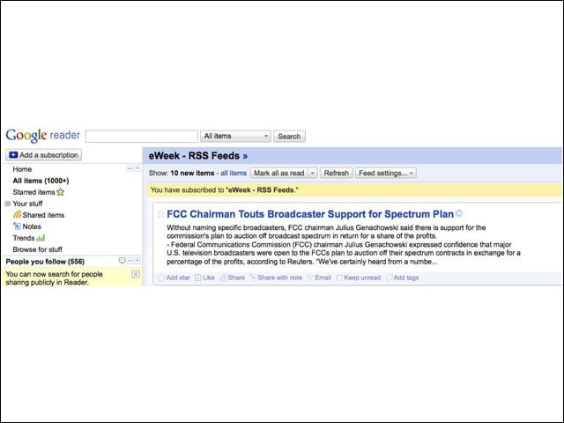Click the eWeek - RSS Feeds heading
The width and height of the screenshot is (564, 423).
[x=194, y=156]
